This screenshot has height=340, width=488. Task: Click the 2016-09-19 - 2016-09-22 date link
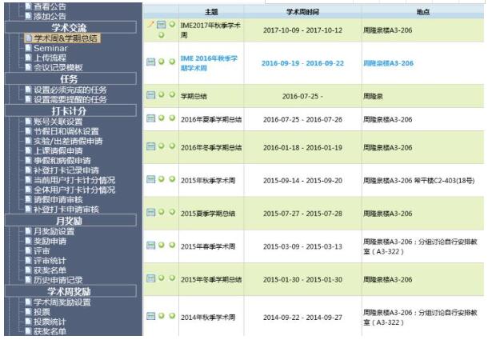(304, 62)
